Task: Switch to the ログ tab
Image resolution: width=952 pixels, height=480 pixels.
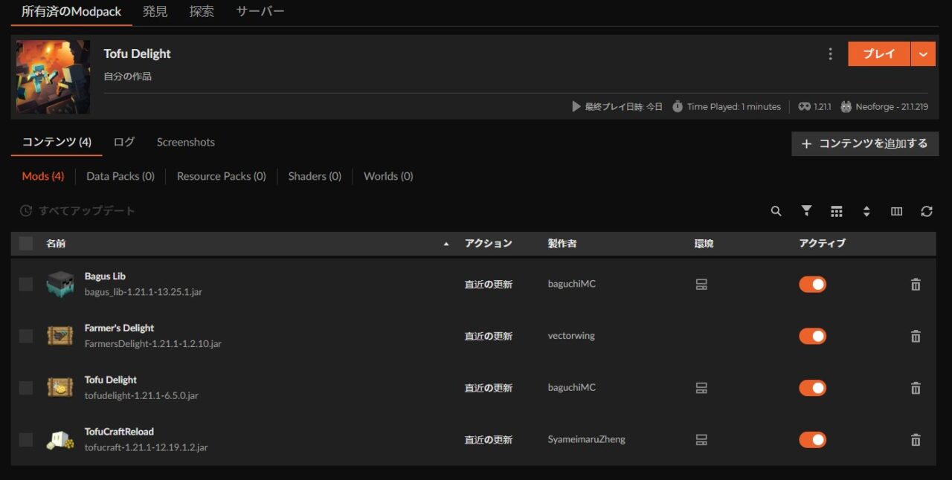Action: coord(123,142)
